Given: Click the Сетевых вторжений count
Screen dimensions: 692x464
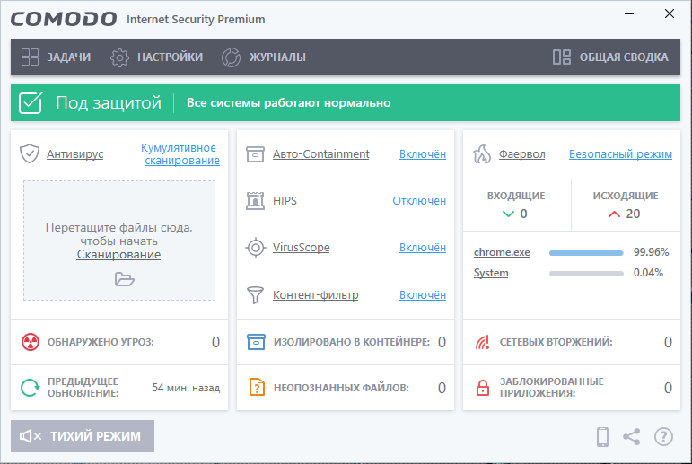Looking at the screenshot, I should 668,342.
